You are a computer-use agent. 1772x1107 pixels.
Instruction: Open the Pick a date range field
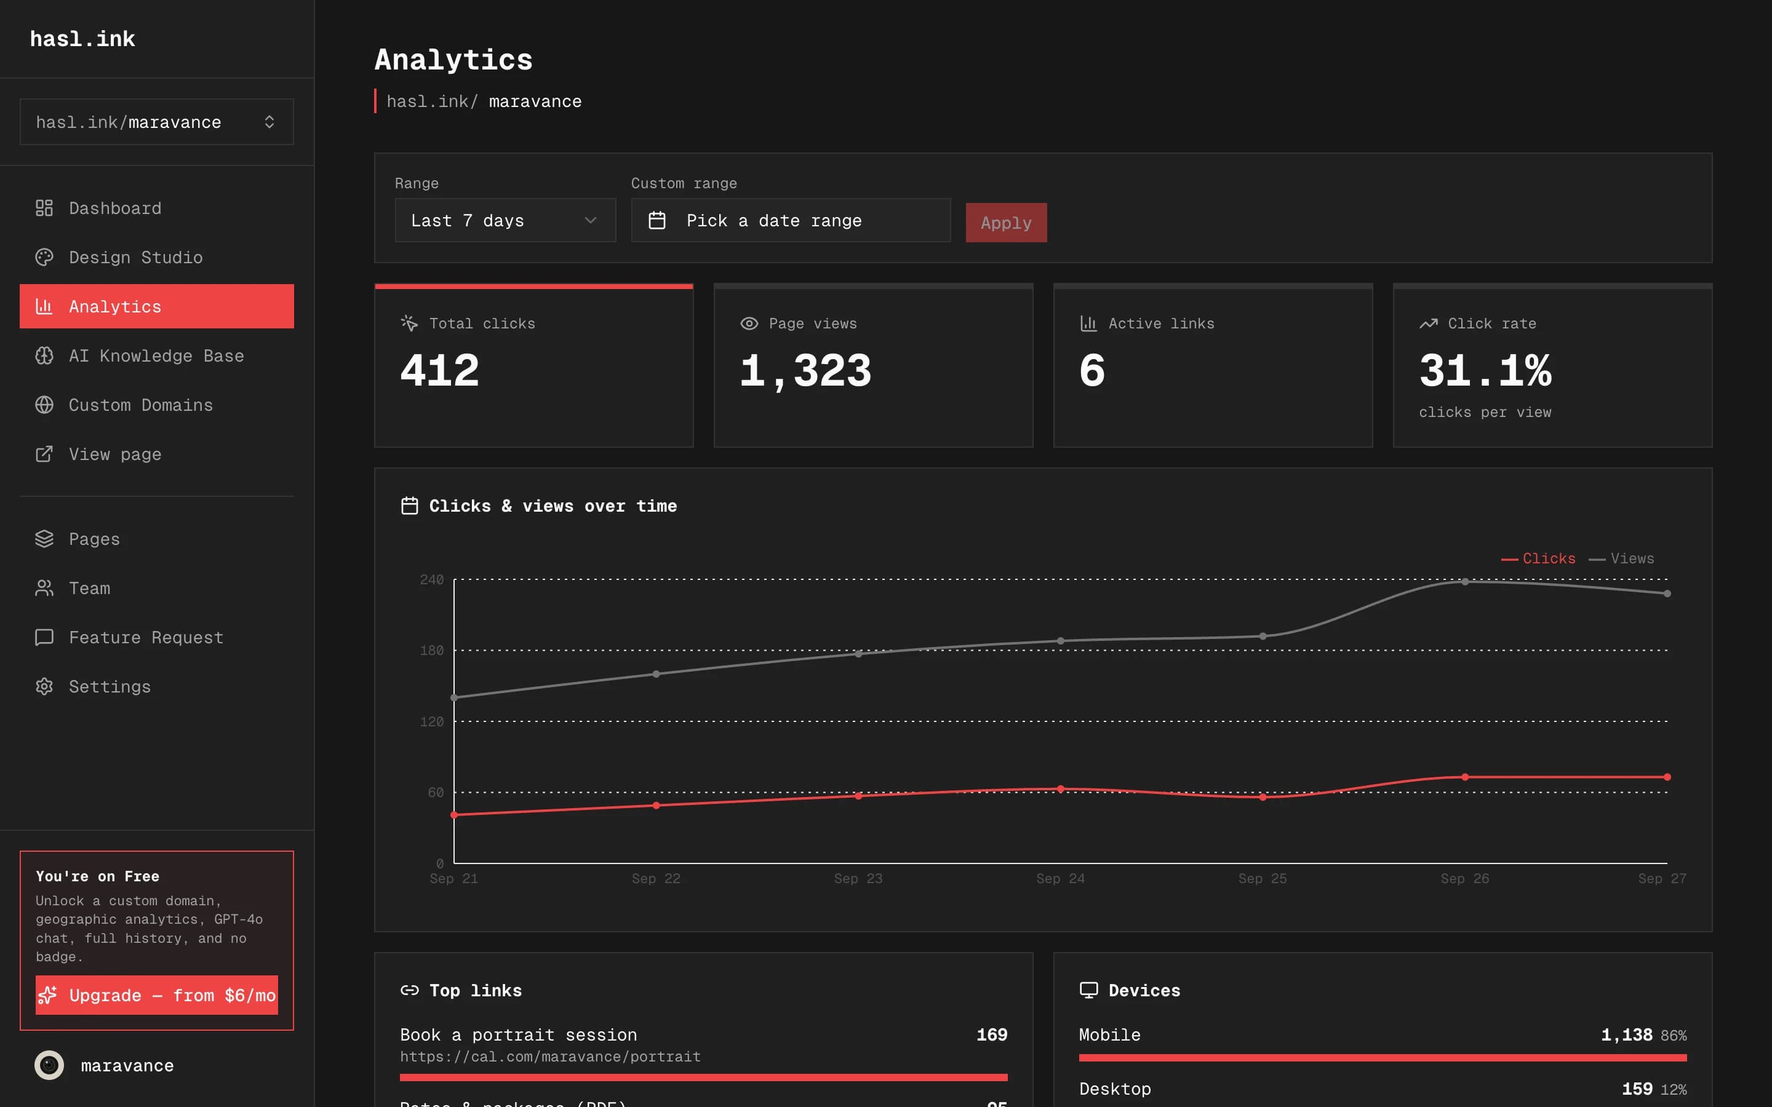[x=791, y=220]
